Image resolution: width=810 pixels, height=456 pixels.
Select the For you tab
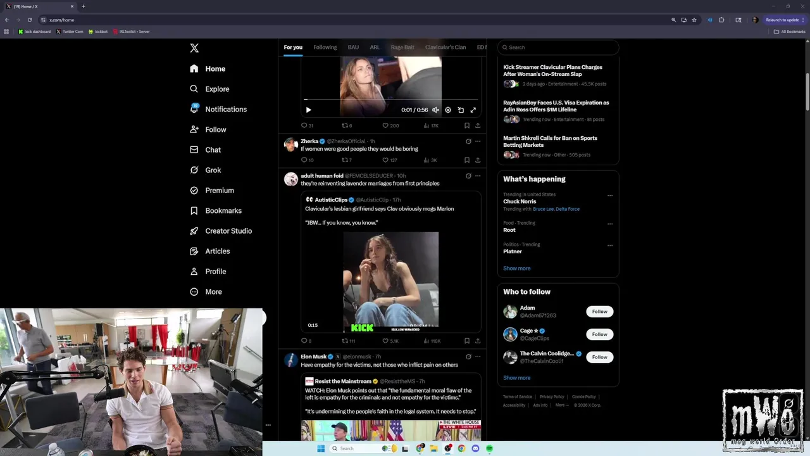[x=293, y=47]
